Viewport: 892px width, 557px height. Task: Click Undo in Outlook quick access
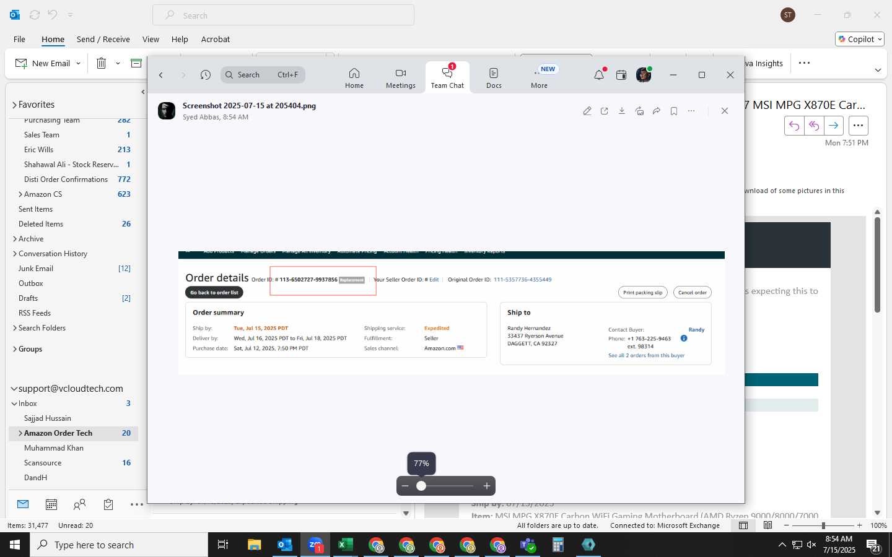click(53, 14)
